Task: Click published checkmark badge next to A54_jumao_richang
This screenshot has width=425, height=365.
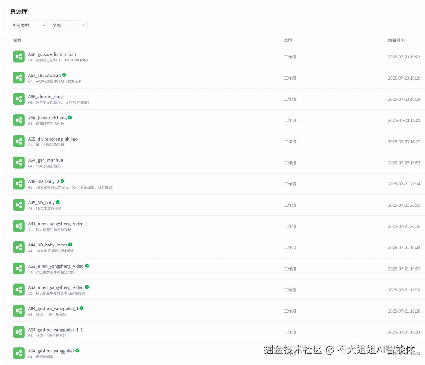Action: 70,117
